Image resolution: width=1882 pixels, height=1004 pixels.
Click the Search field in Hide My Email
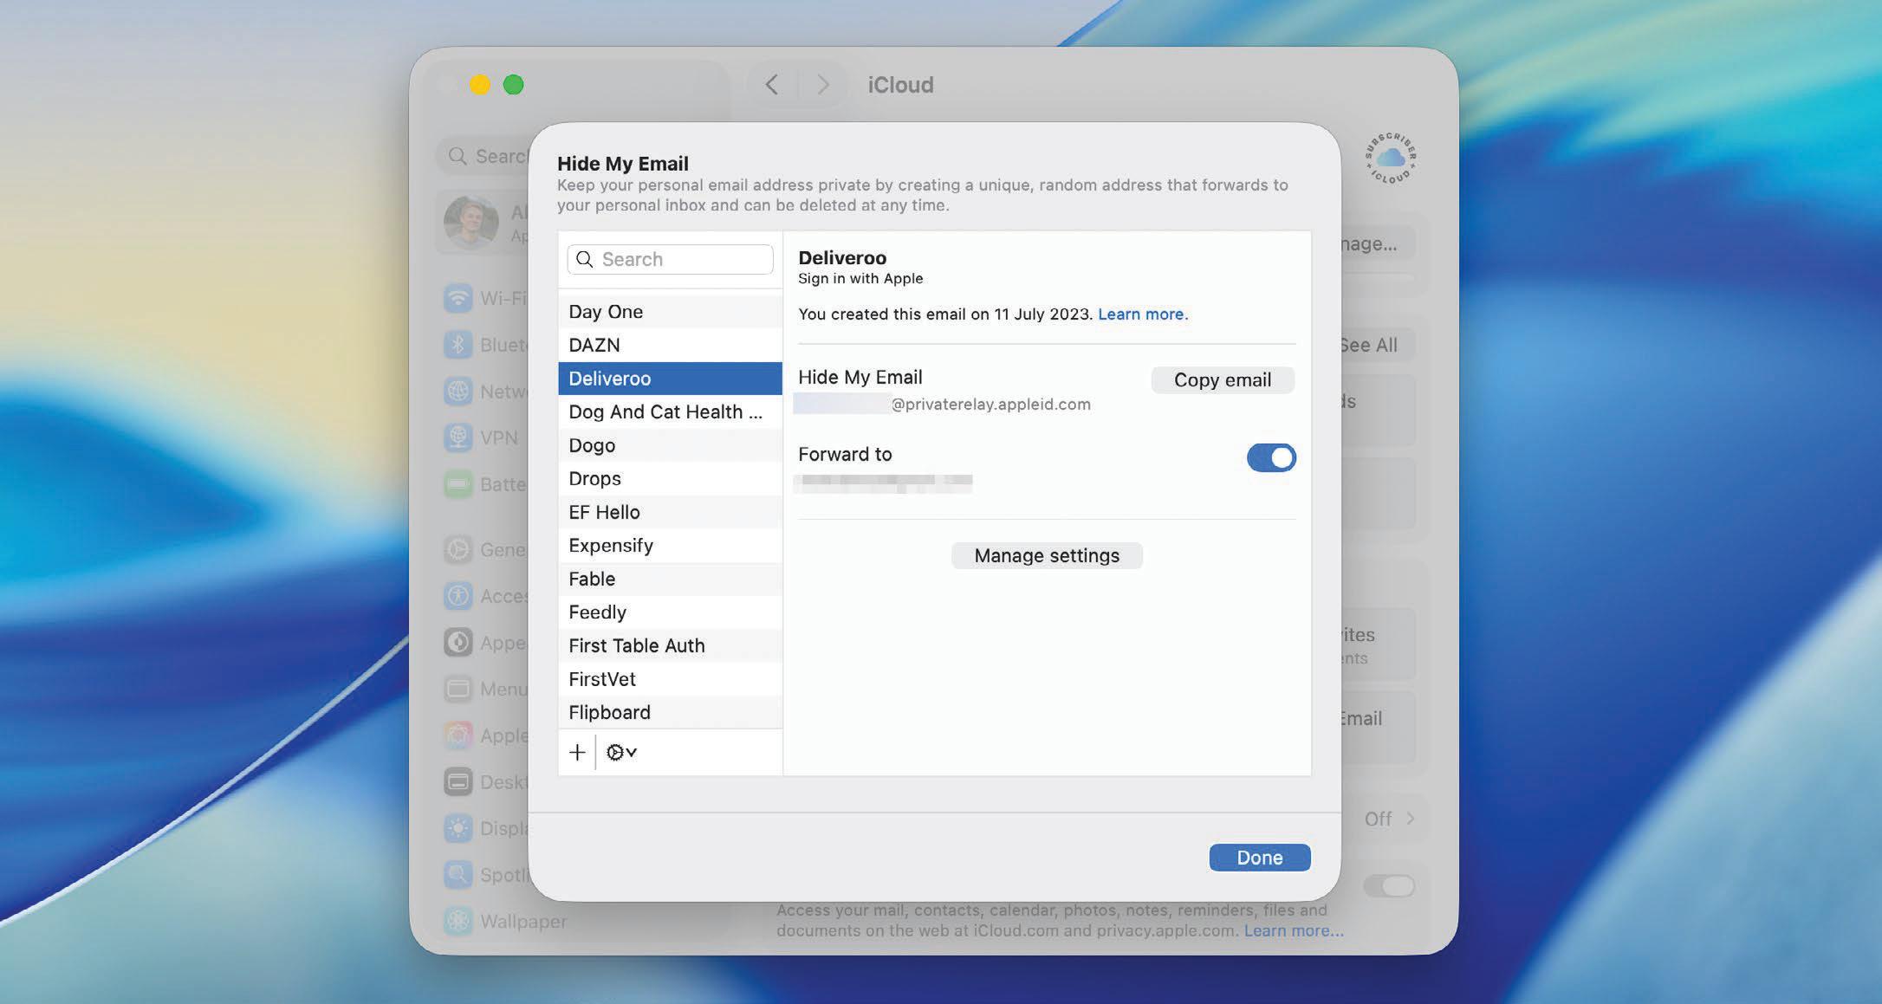coord(670,259)
